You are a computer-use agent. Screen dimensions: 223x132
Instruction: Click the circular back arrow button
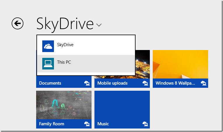17,23
